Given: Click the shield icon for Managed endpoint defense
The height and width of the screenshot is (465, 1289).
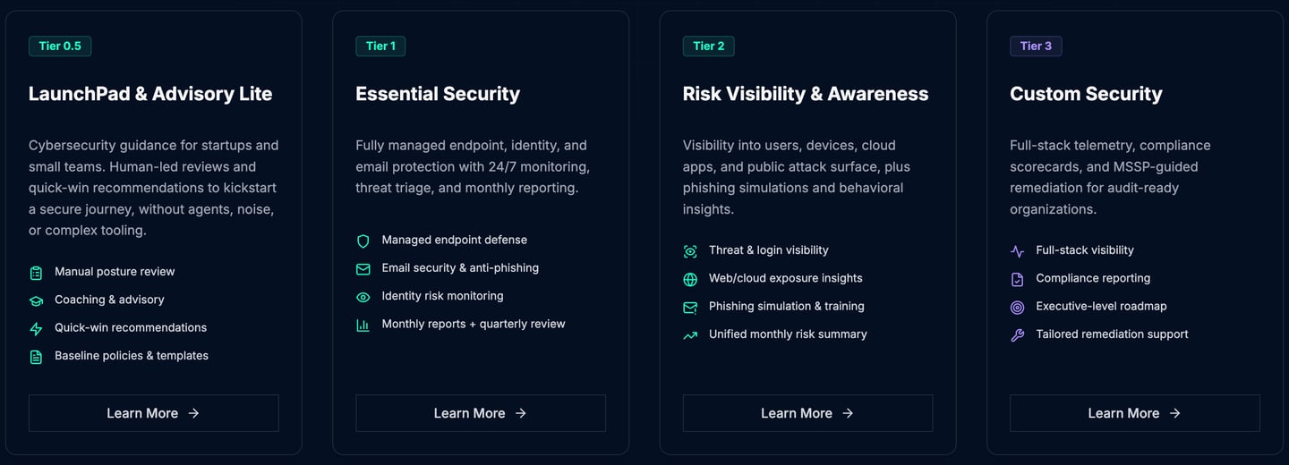Looking at the screenshot, I should tap(363, 241).
